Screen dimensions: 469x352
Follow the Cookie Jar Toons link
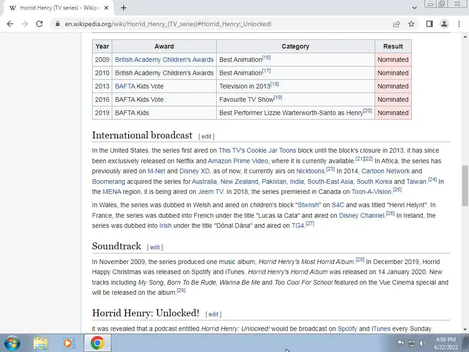271,150
